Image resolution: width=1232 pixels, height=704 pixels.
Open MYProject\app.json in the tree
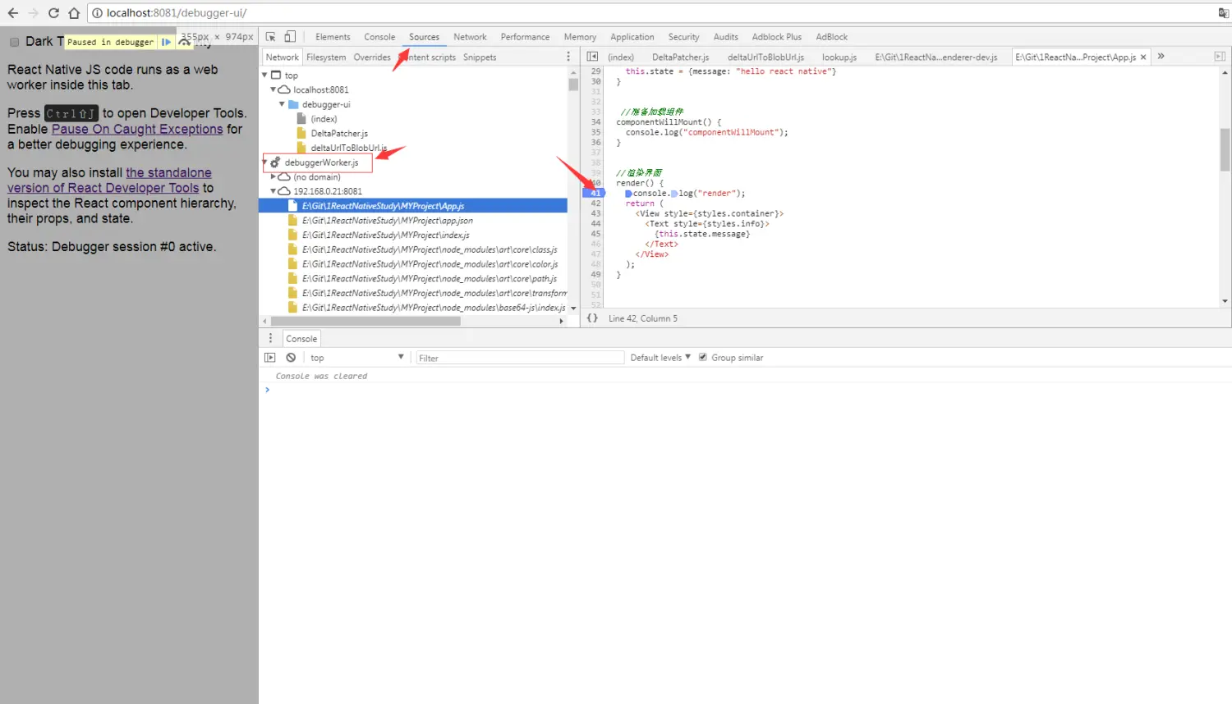point(387,221)
